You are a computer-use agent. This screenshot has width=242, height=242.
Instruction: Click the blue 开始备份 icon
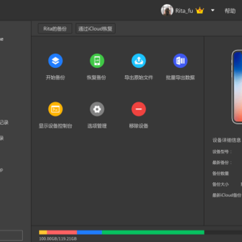[x=55, y=61]
